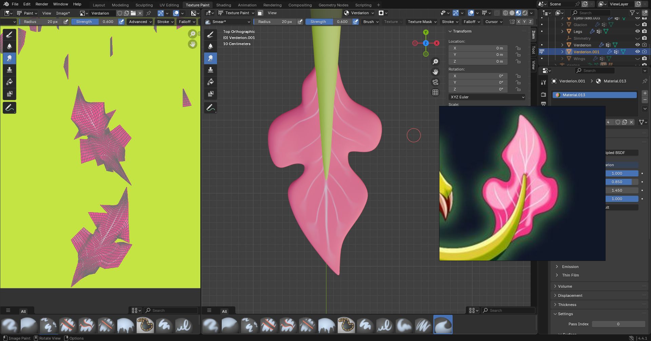Screen dimensions: 651x341
Task: Lock the X location in the Transform panel
Action: click(518, 48)
